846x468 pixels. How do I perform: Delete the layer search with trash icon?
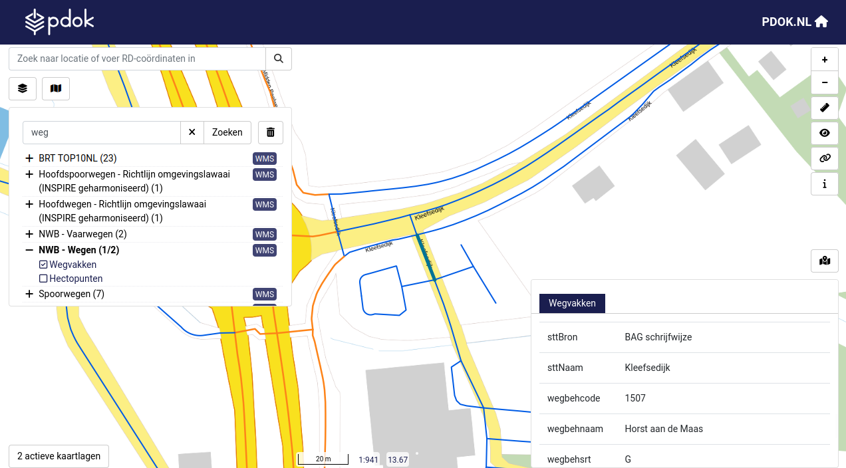coord(271,132)
